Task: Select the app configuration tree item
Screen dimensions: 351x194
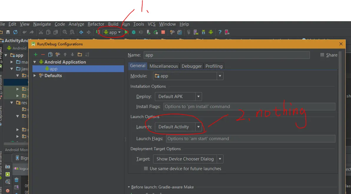Action: (78, 69)
